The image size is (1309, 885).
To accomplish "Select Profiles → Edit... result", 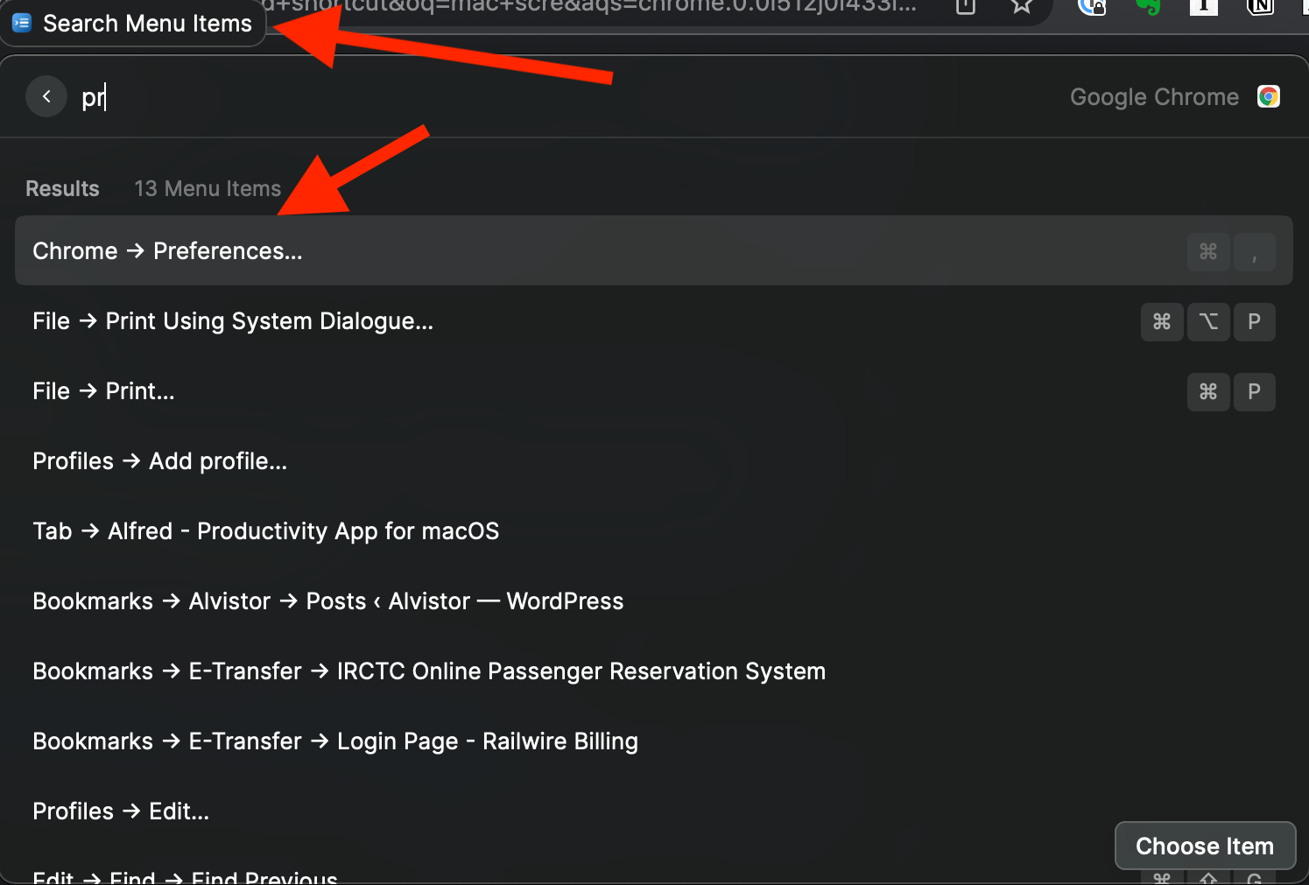I will [653, 811].
